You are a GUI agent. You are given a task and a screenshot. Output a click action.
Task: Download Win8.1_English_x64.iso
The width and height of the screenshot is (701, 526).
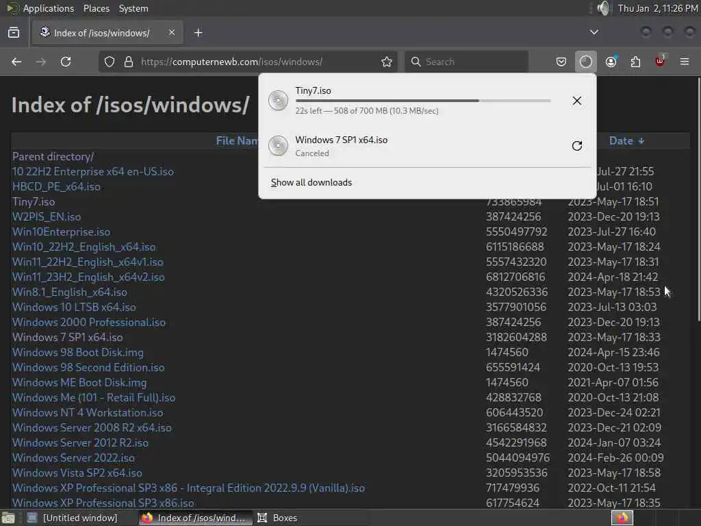point(70,292)
